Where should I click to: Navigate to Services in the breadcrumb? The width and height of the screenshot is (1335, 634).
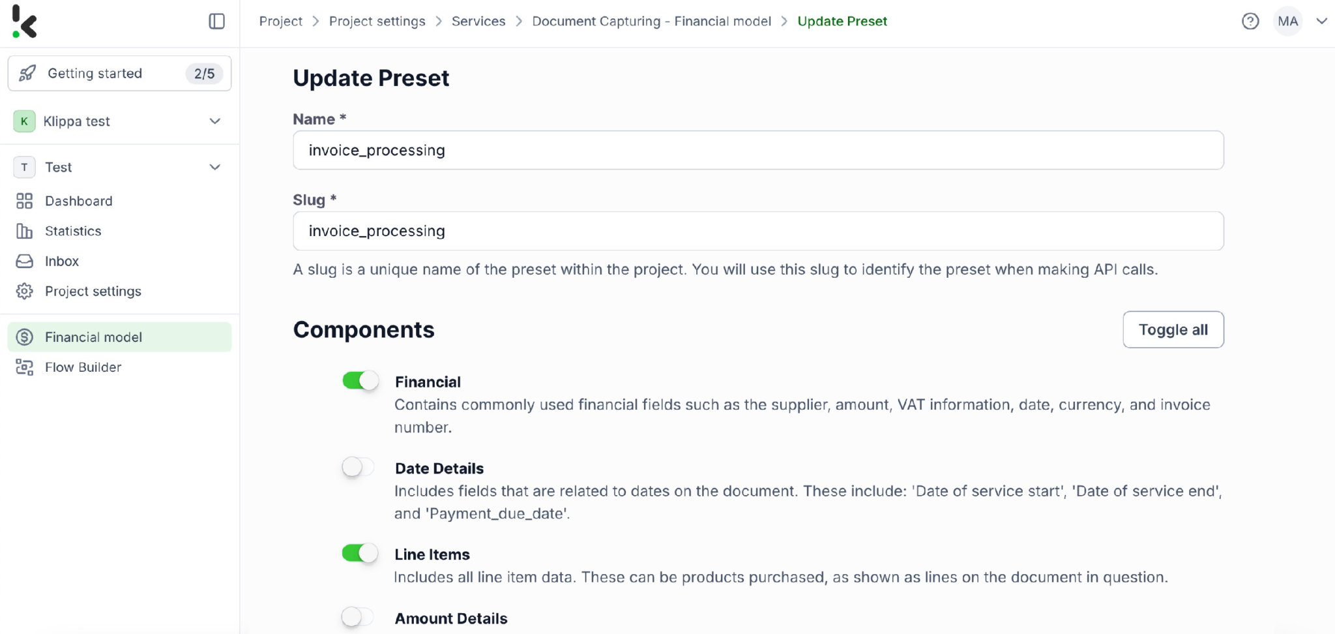(x=478, y=21)
